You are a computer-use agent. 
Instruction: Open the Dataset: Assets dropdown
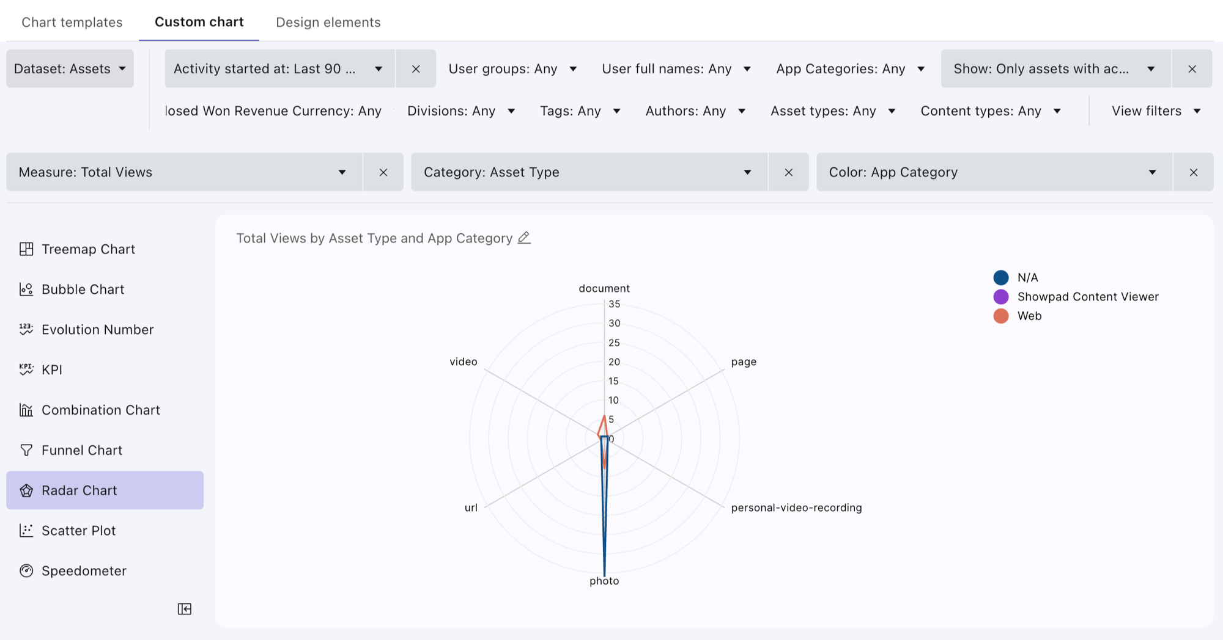tap(70, 68)
